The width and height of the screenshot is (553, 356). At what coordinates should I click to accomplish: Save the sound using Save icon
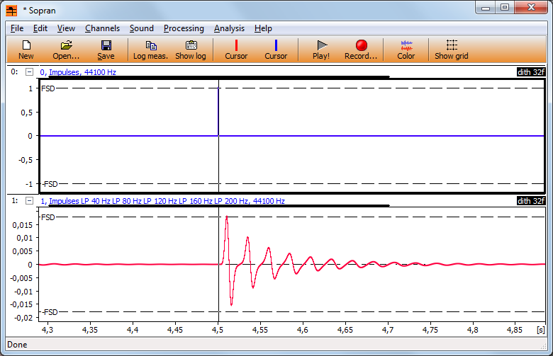(x=106, y=50)
